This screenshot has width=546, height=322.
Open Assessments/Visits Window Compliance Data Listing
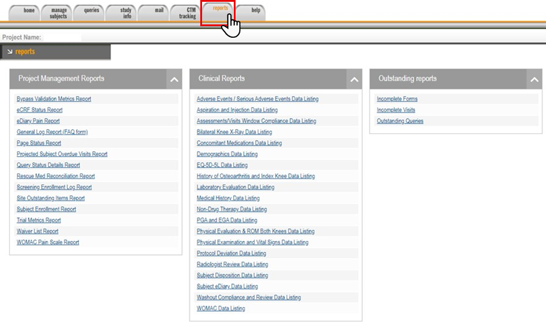tap(256, 121)
